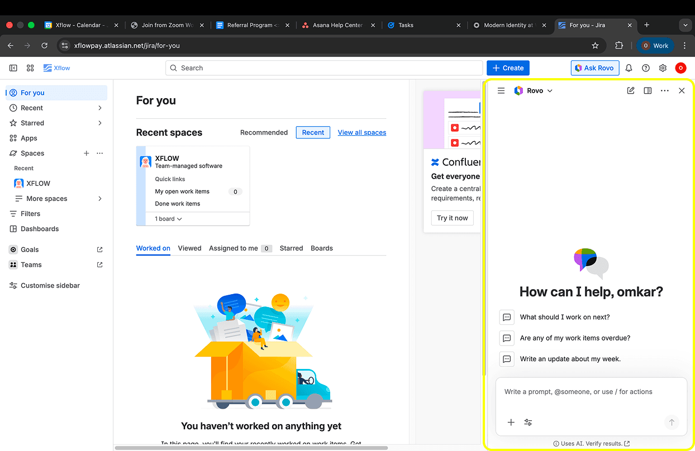Open Rovo prompt settings sliders icon
This screenshot has height=451, width=695.
coord(528,423)
